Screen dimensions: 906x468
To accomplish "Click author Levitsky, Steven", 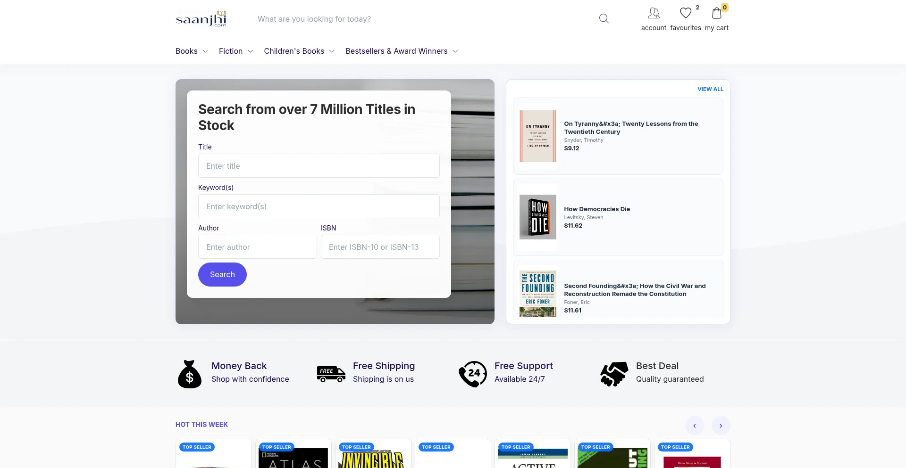I will 584,217.
